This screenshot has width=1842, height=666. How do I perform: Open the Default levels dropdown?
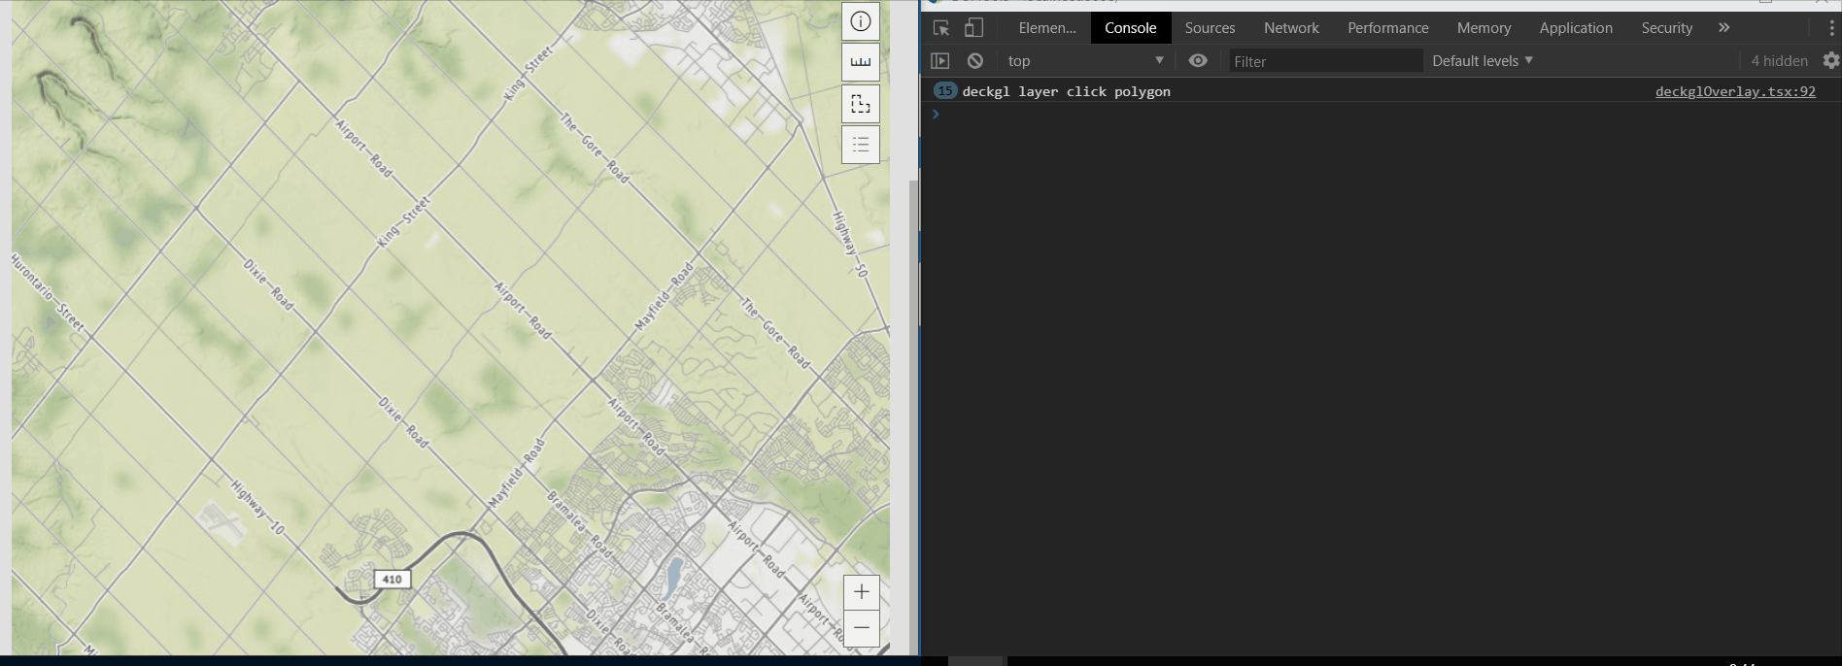coord(1483,61)
